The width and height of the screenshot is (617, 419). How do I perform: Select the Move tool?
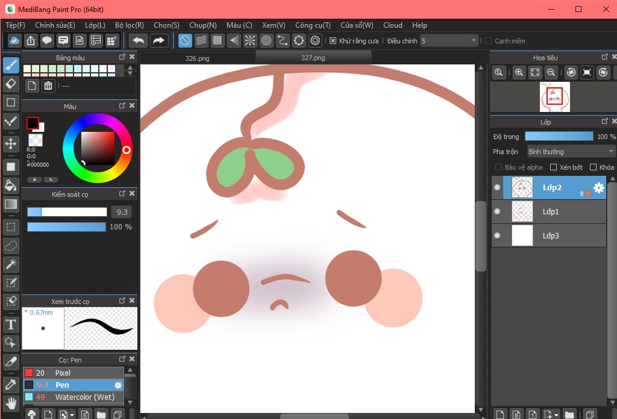pos(11,143)
